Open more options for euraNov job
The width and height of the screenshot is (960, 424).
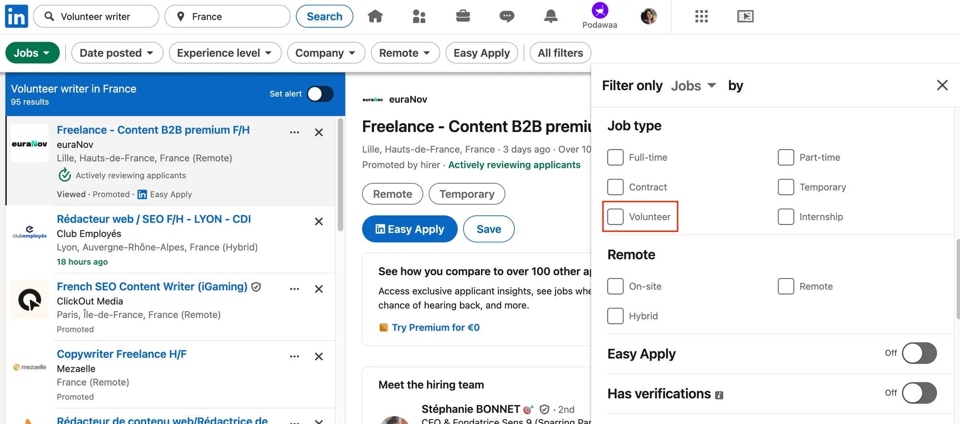[294, 132]
